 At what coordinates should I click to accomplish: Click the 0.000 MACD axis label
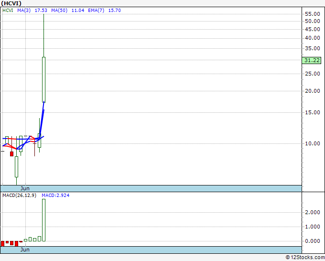[x=313, y=241]
